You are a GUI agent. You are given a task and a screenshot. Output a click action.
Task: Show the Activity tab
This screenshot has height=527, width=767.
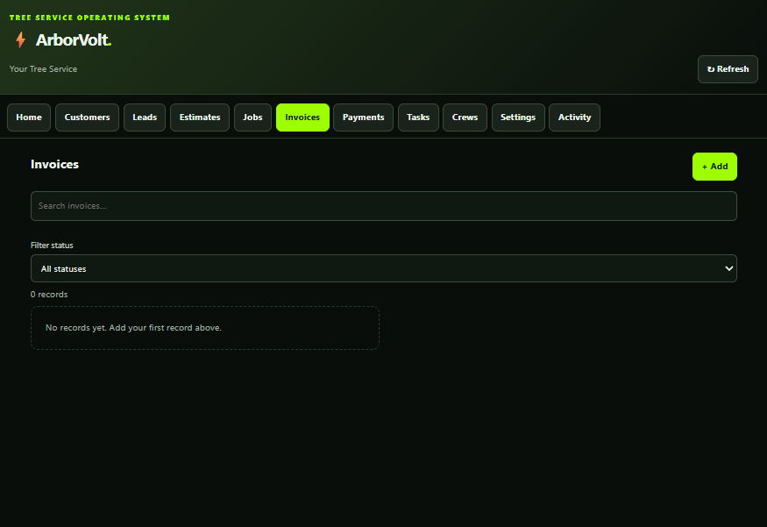pyautogui.click(x=575, y=118)
